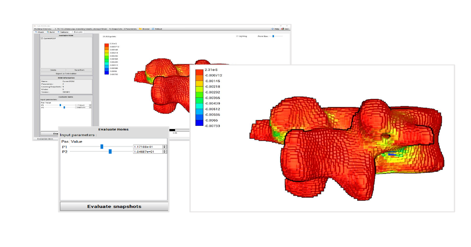This screenshot has width=471, height=247.
Task: Click the Evaluate snapshots button
Action: click(x=113, y=206)
